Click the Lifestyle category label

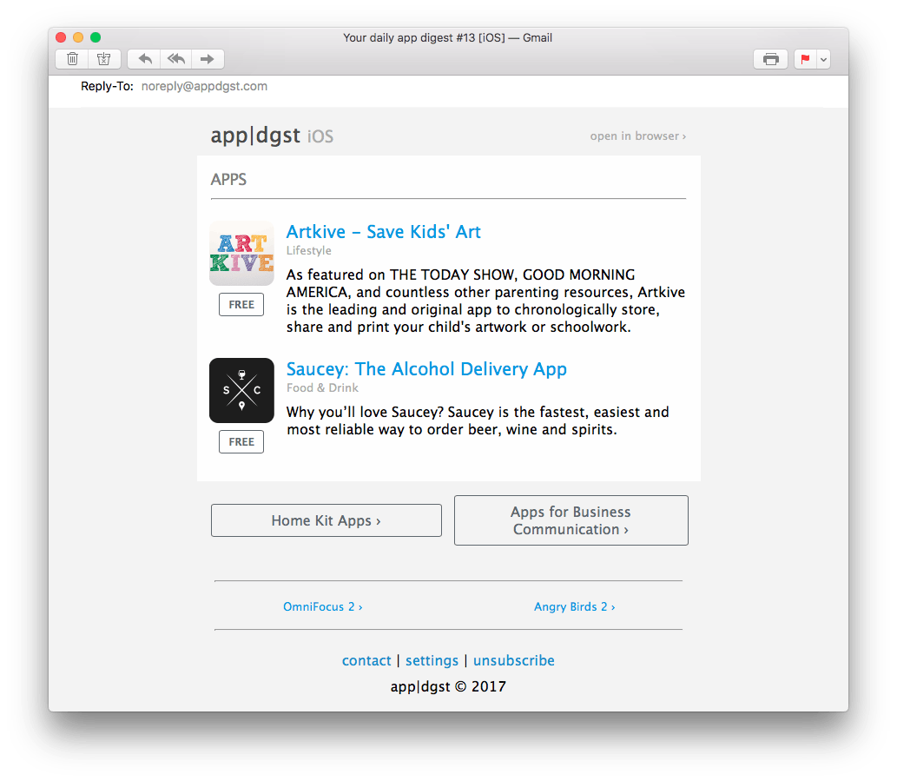click(309, 250)
